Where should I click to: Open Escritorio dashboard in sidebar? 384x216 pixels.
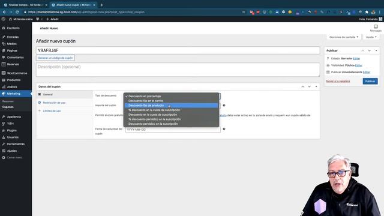point(13,28)
